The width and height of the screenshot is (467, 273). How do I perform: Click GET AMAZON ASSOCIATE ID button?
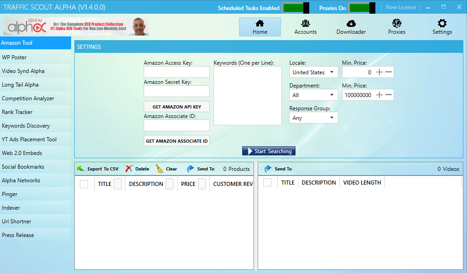click(176, 141)
